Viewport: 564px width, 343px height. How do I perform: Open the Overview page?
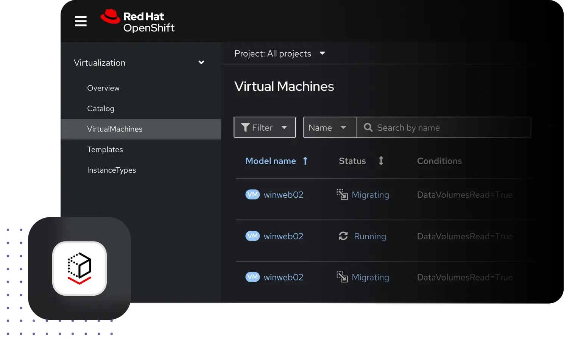(x=103, y=88)
